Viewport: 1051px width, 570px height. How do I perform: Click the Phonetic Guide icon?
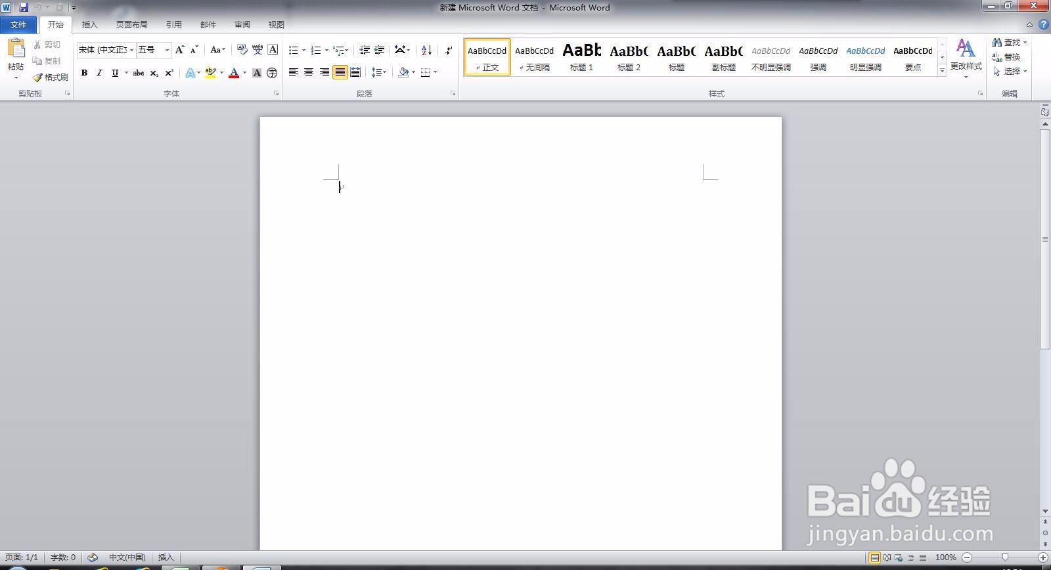pyautogui.click(x=257, y=50)
